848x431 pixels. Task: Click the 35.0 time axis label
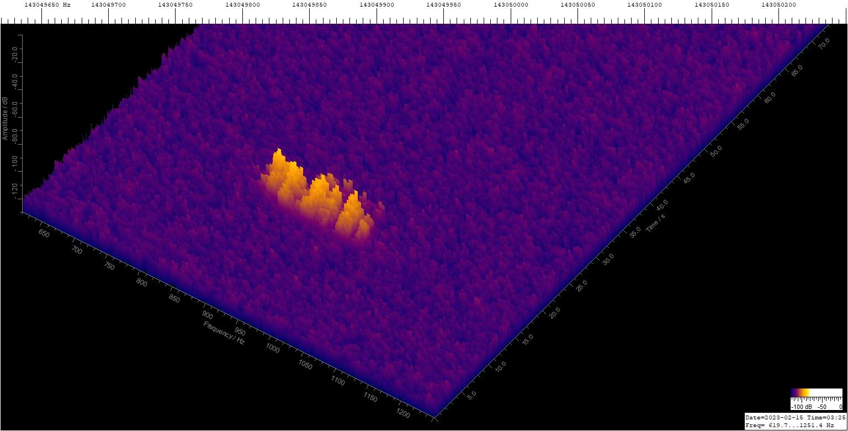(x=635, y=231)
